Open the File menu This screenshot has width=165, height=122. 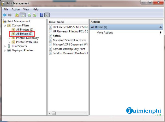[x=6, y=9]
